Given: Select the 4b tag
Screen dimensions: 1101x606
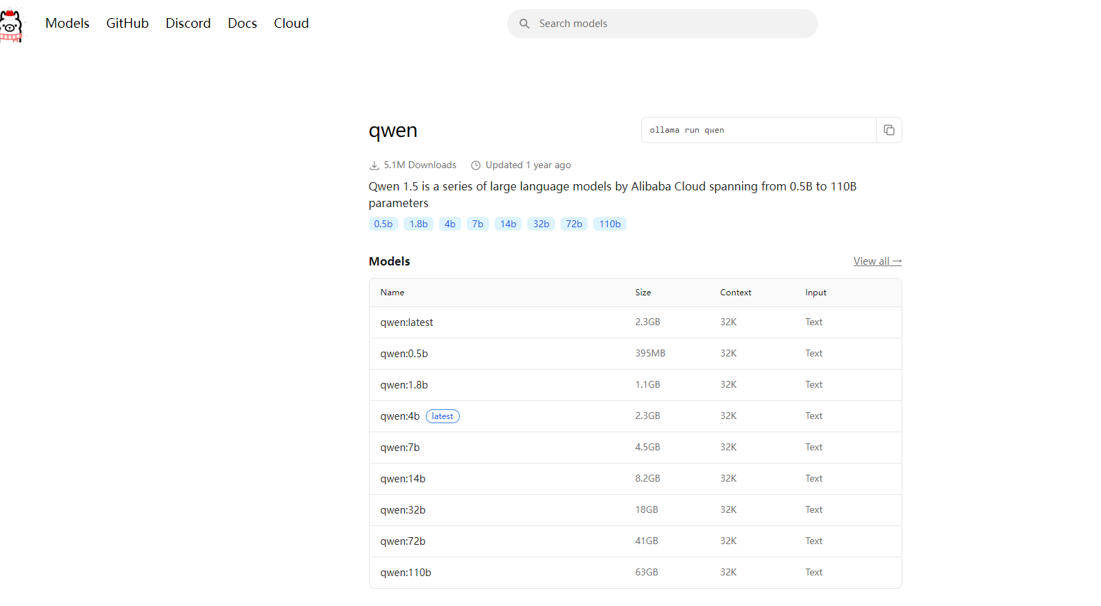Looking at the screenshot, I should pos(450,224).
